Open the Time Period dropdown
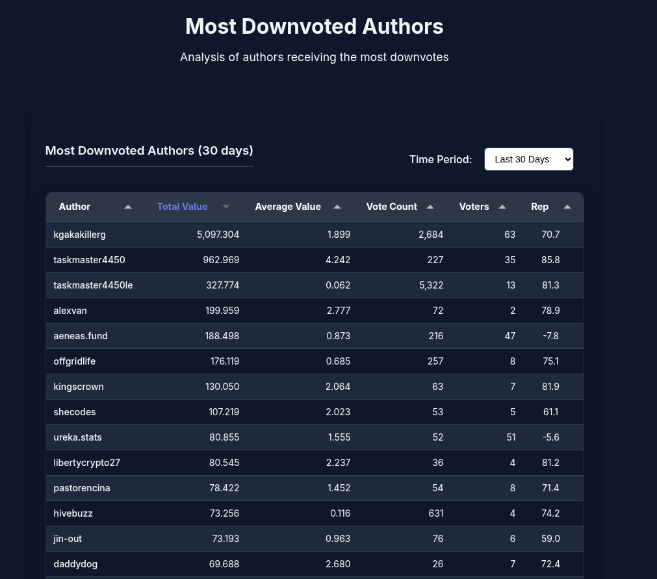 pyautogui.click(x=528, y=159)
